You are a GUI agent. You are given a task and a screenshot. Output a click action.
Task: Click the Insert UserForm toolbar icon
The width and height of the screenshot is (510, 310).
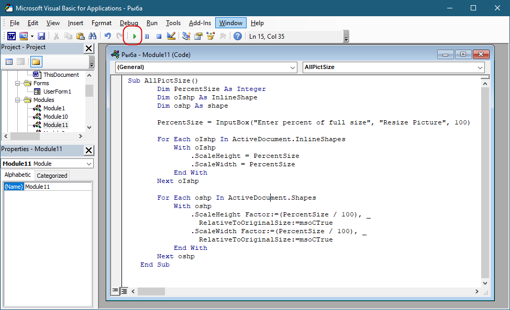pos(24,36)
